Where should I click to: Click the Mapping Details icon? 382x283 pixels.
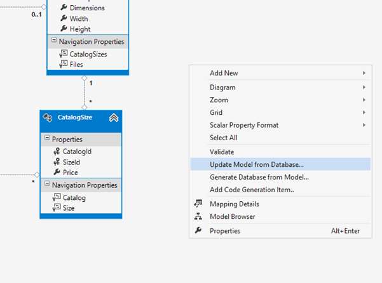pyautogui.click(x=198, y=204)
